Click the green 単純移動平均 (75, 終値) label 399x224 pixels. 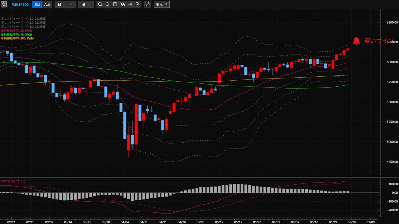[16, 35]
